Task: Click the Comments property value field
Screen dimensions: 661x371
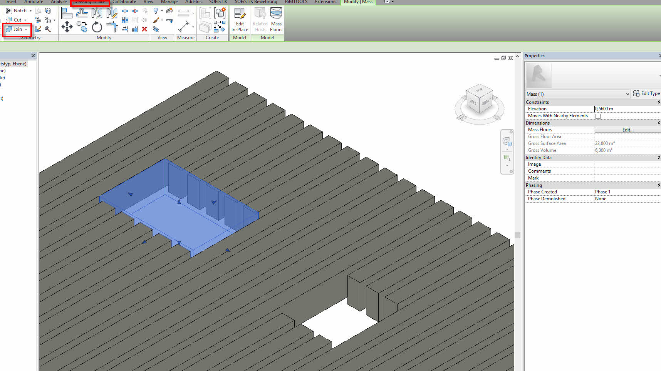Action: [627, 171]
